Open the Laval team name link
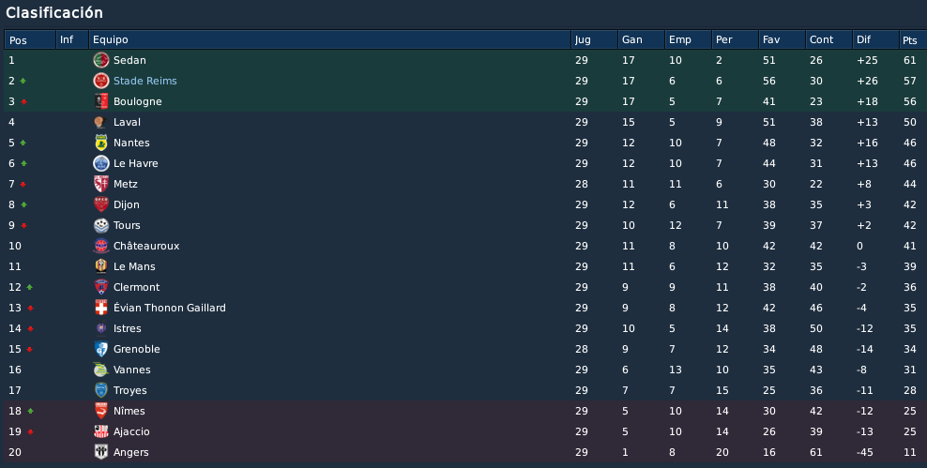The height and width of the screenshot is (468, 927). [127, 122]
